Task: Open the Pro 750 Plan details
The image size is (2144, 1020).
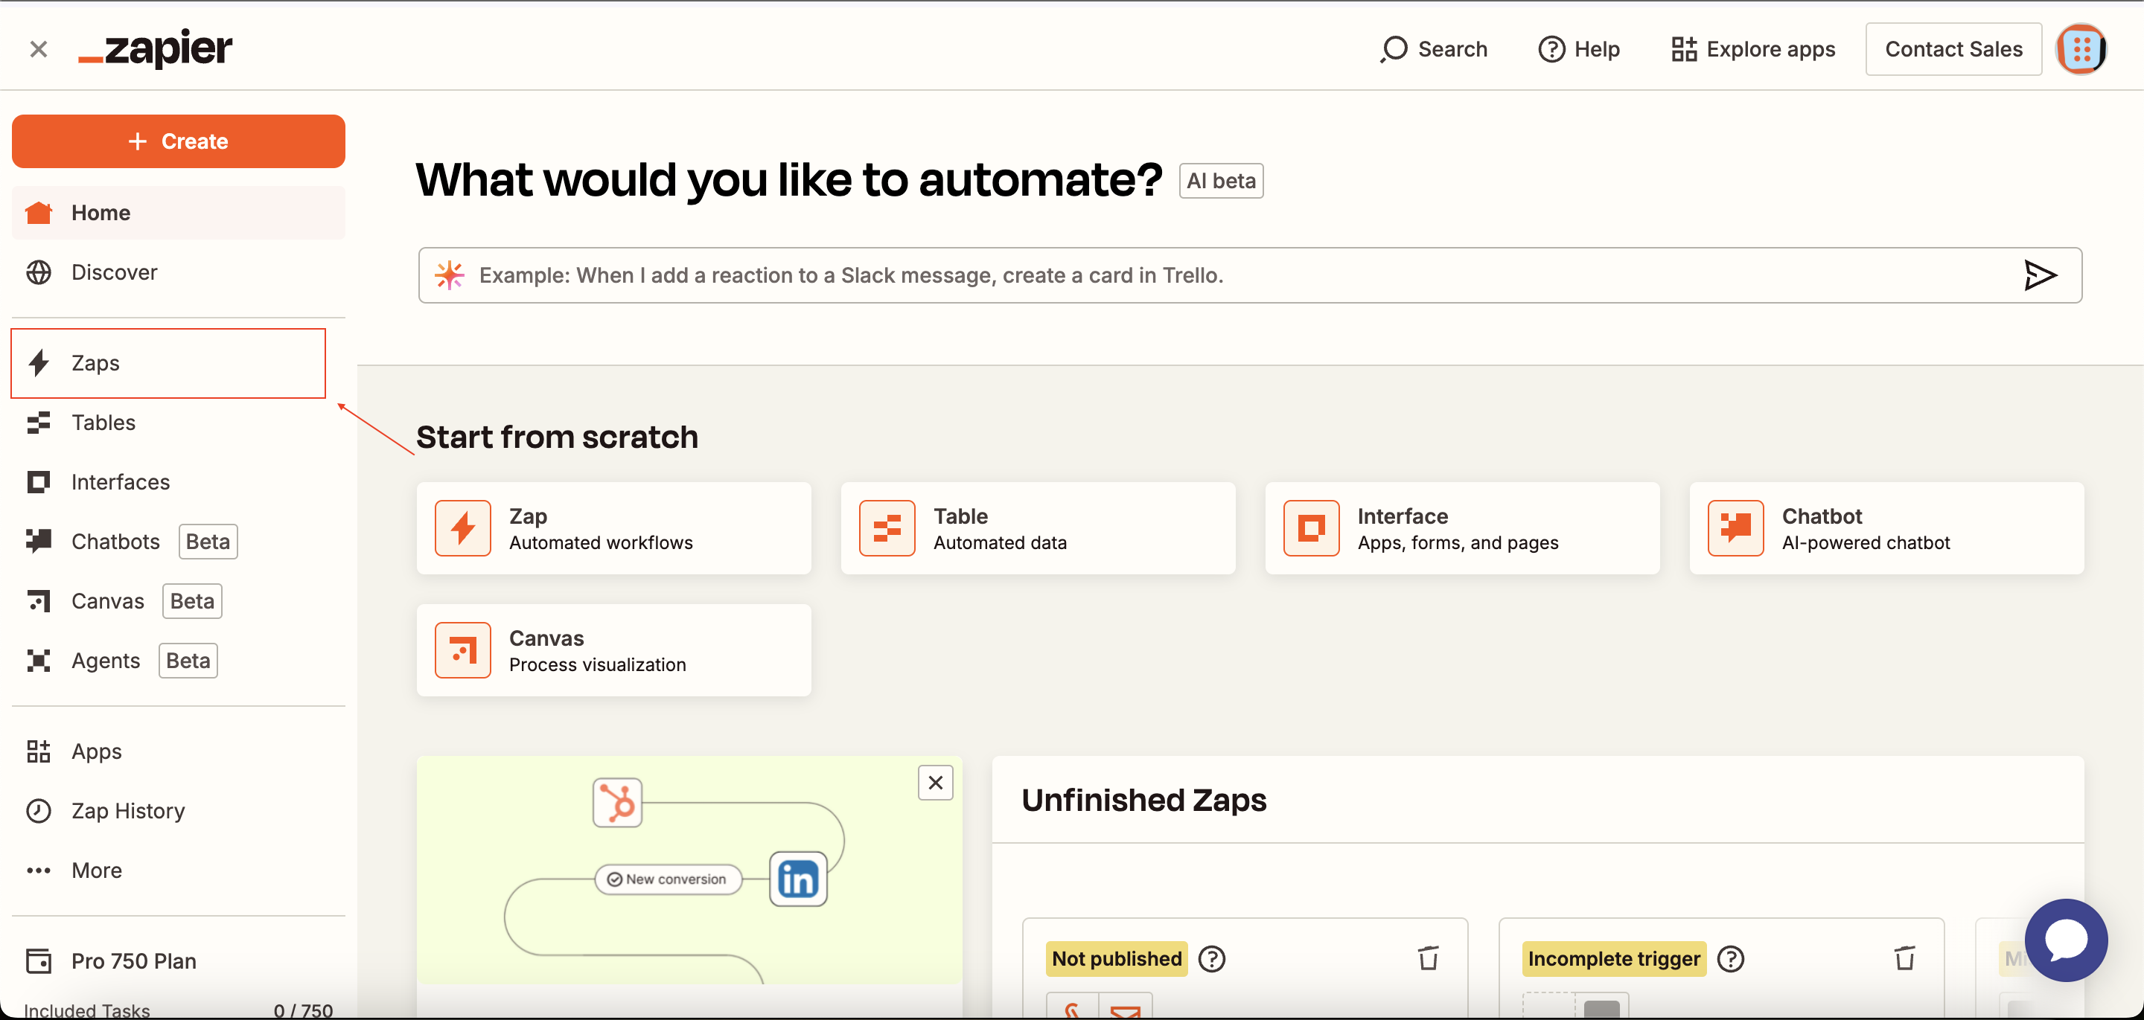Action: [x=178, y=961]
